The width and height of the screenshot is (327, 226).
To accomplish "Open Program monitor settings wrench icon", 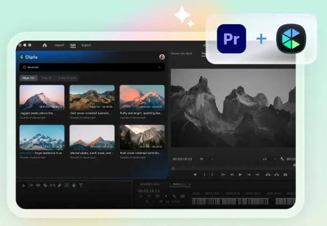I will coord(282,159).
